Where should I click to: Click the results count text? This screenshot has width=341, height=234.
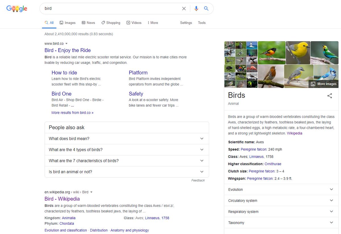79,34
